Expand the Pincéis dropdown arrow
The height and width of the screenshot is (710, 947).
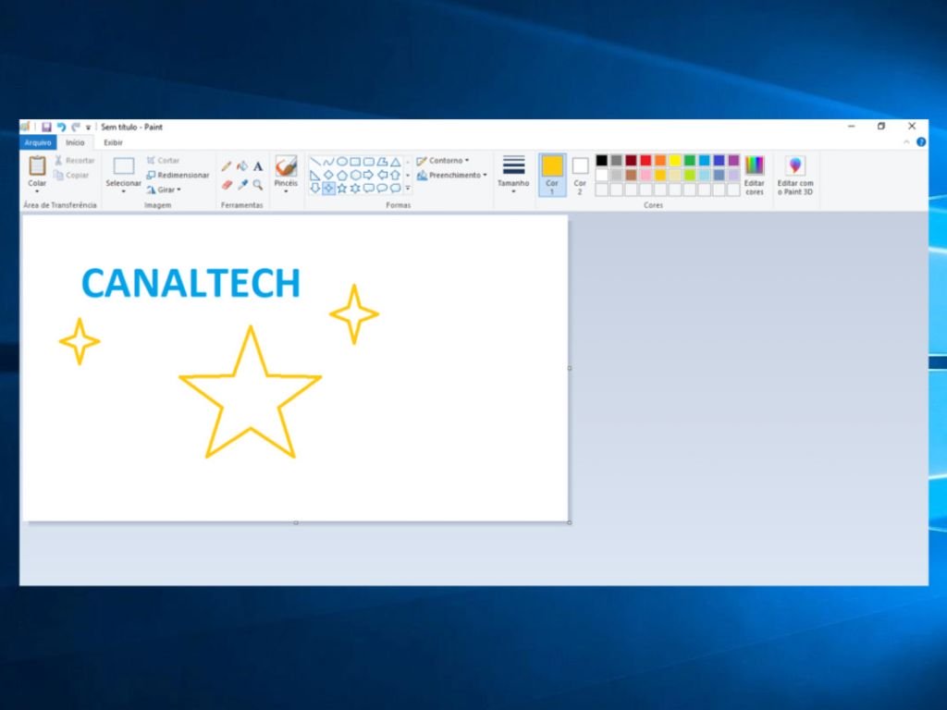(x=286, y=191)
